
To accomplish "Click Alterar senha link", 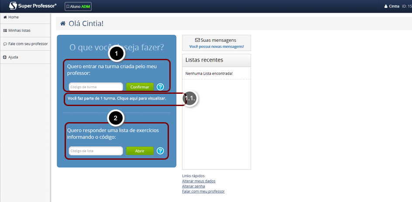I will [193, 186].
